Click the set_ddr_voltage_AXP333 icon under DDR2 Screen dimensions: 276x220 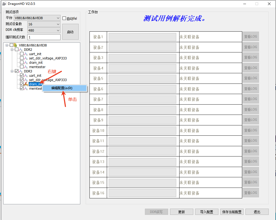[x=26, y=58]
